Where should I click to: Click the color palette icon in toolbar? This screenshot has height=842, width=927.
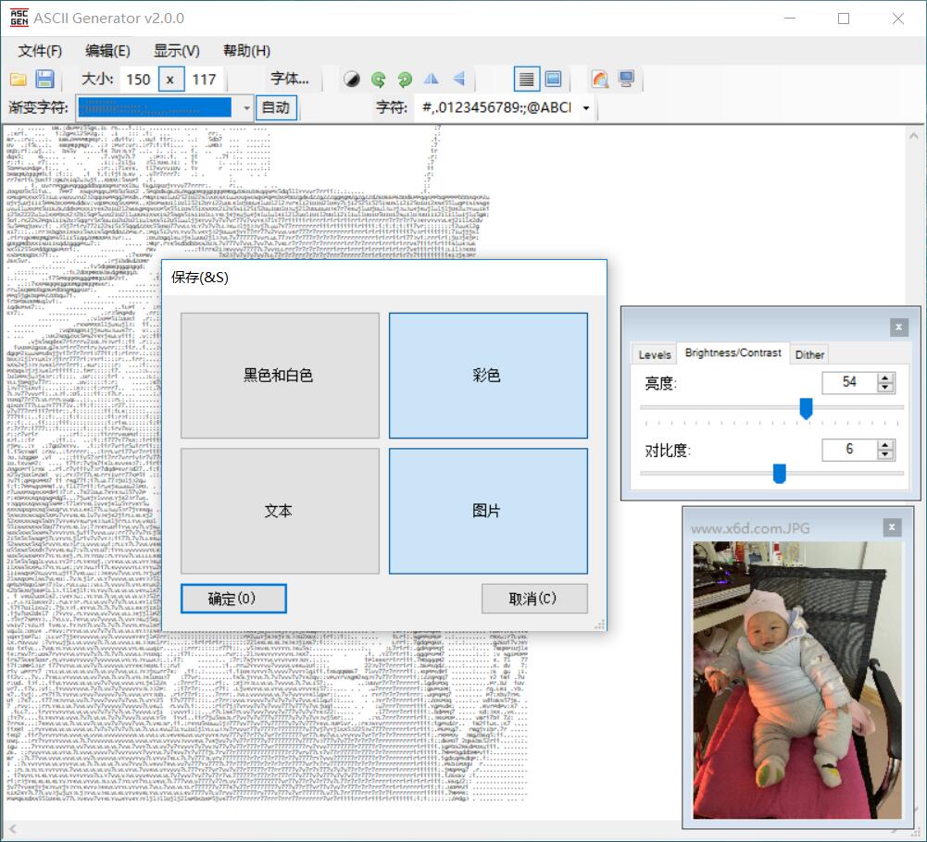pos(600,80)
